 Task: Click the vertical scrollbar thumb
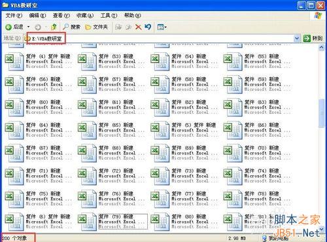(x=321, y=112)
